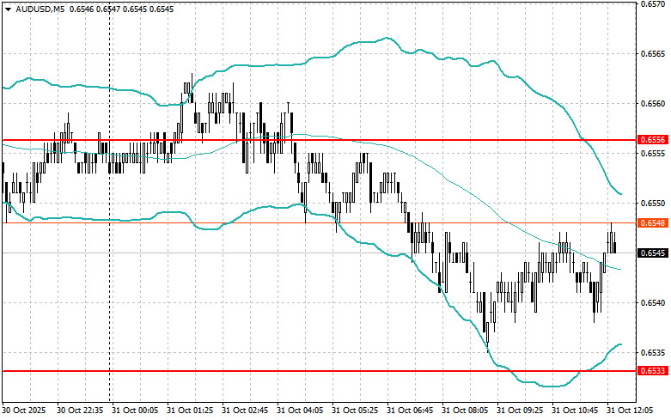Screen dimensions: 671x420
Task: Click the 31 Oct 10:45 time label
Action: (575, 411)
